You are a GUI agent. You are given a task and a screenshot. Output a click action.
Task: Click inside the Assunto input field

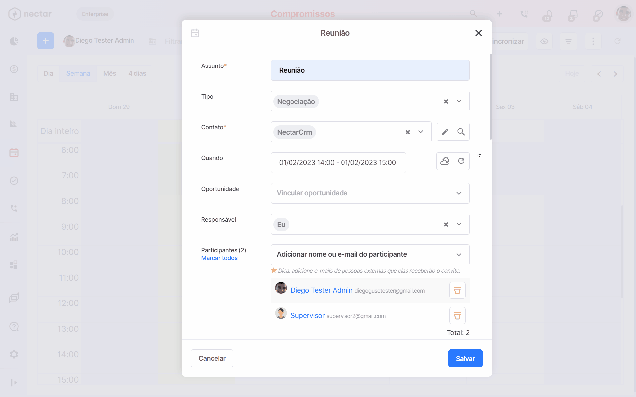coord(370,70)
